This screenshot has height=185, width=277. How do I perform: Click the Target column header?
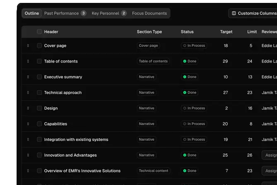[226, 32]
